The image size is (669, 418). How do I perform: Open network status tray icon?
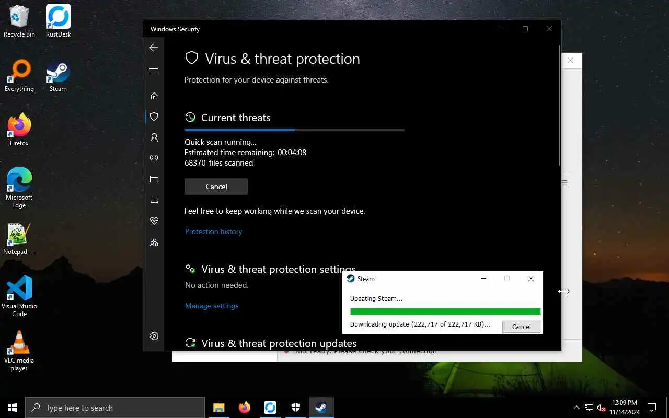[589, 408]
